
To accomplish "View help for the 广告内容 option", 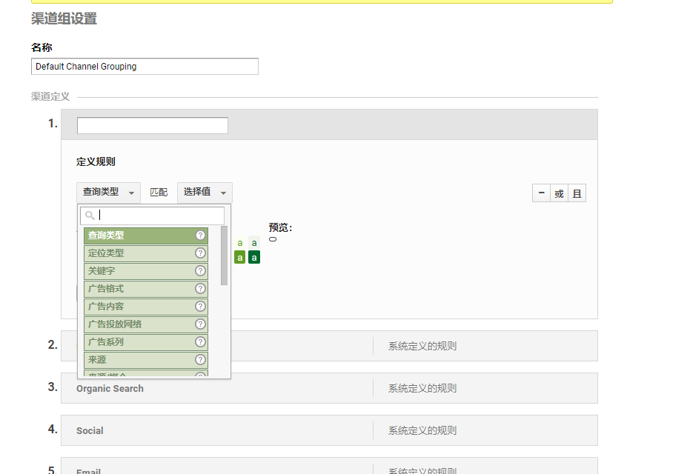I will click(199, 306).
